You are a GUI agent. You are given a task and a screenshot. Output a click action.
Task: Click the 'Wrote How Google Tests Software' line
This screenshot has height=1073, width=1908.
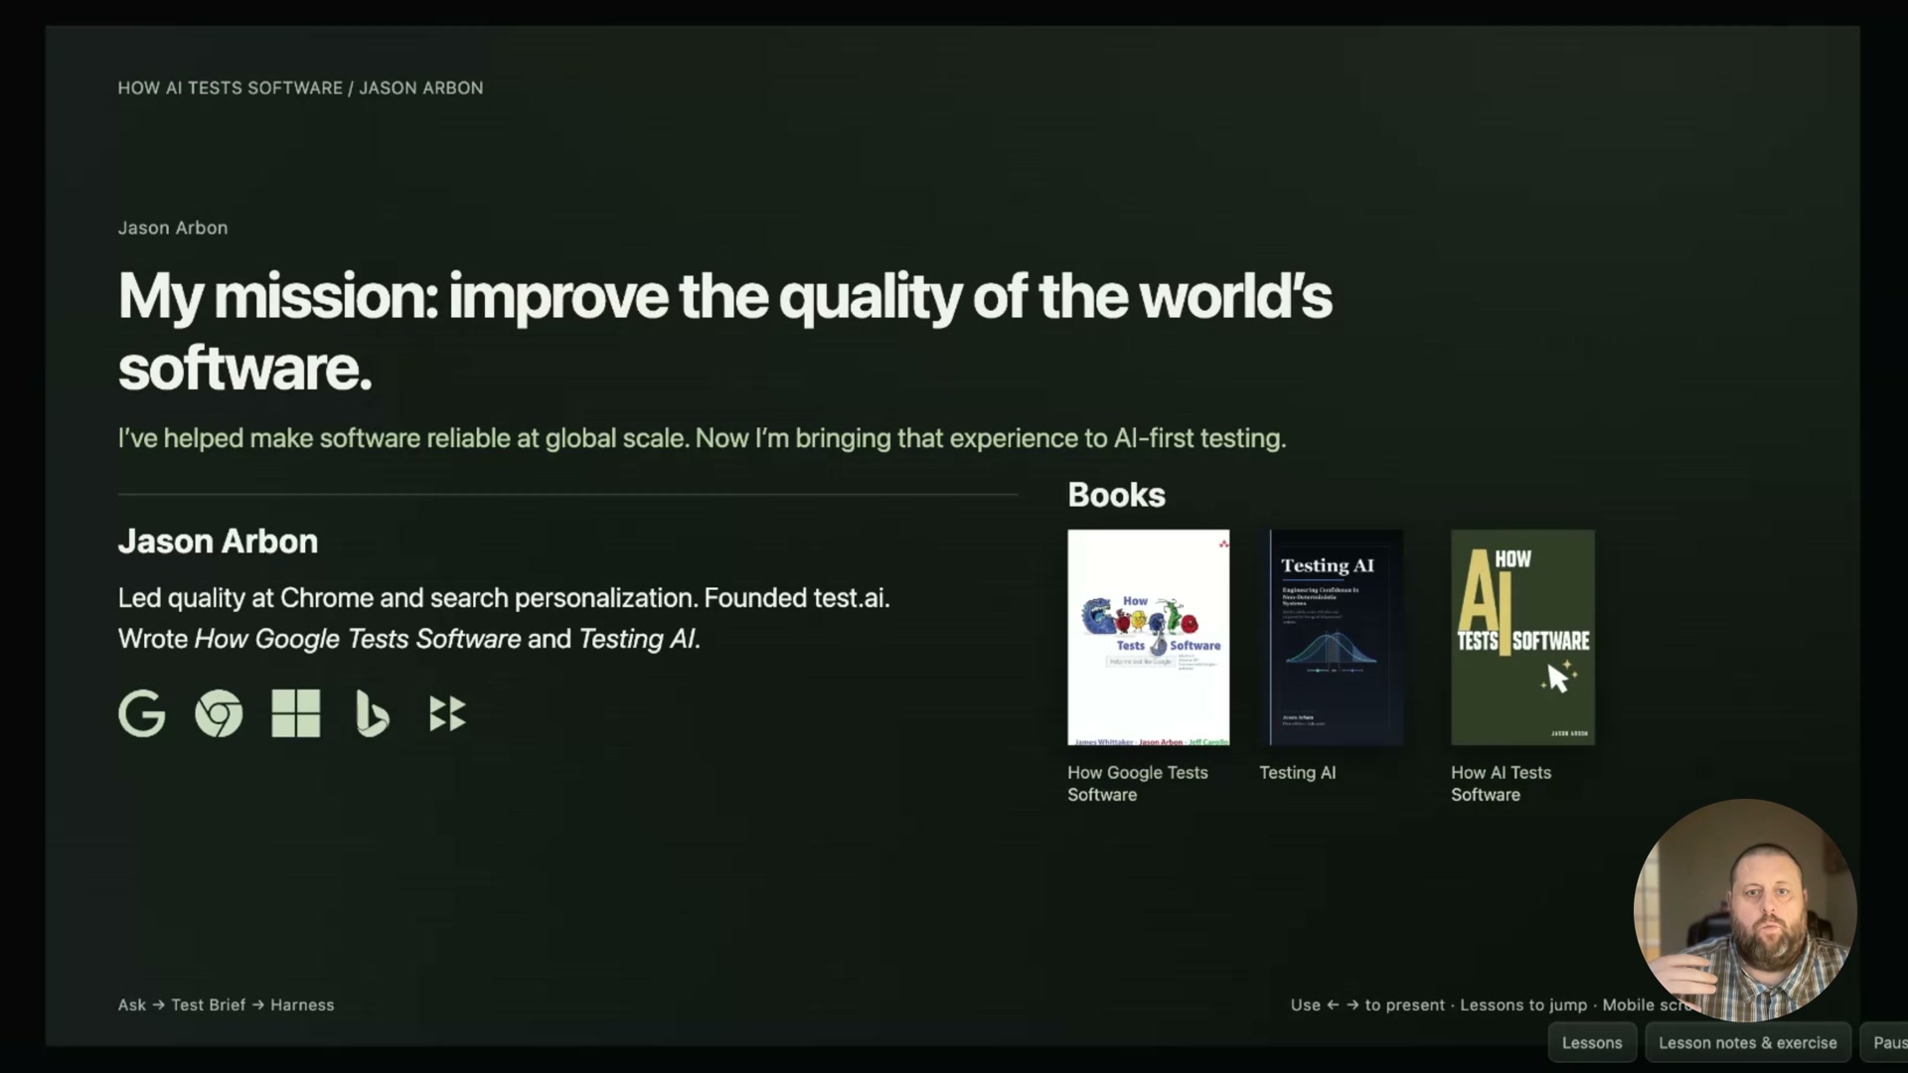click(x=409, y=639)
